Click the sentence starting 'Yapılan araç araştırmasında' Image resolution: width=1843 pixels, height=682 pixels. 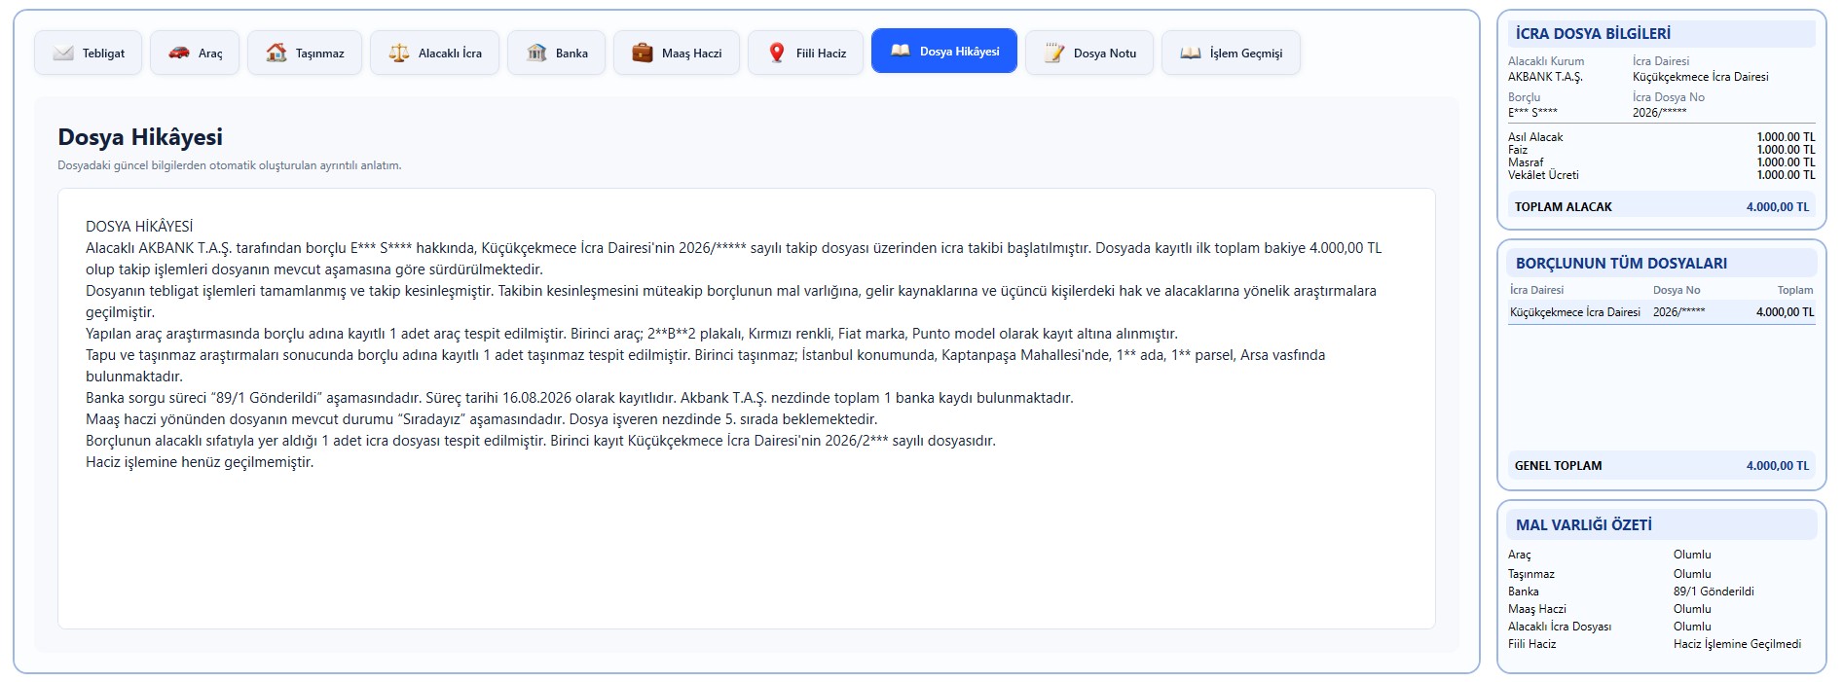631,334
